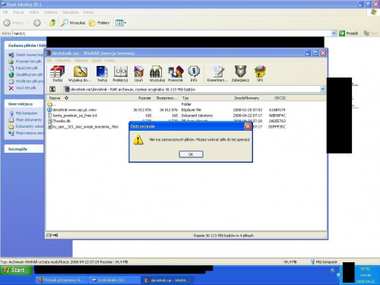This screenshot has width=380, height=285.
Task: Click the Dodaj (Add) WinRAR toolbar icon
Action: tap(58, 74)
